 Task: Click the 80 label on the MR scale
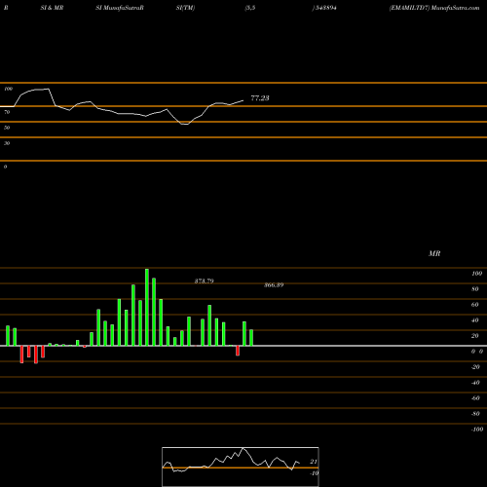point(475,289)
